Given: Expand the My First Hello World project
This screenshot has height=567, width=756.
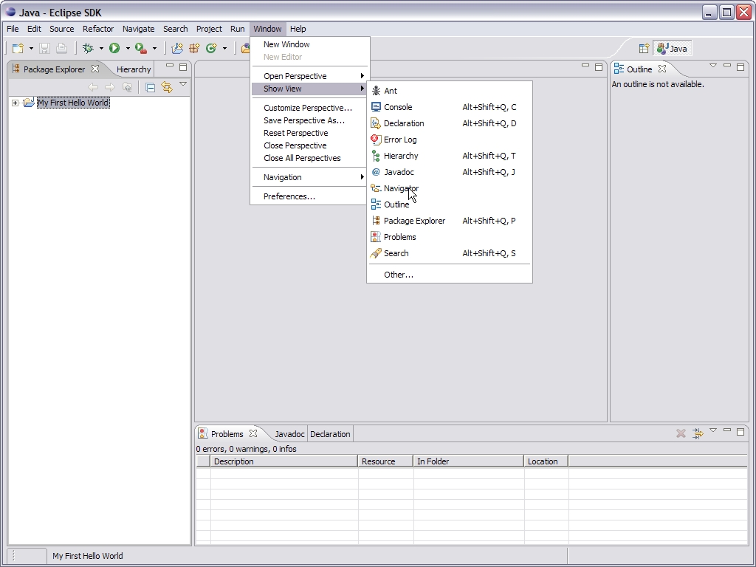Looking at the screenshot, I should (15, 103).
